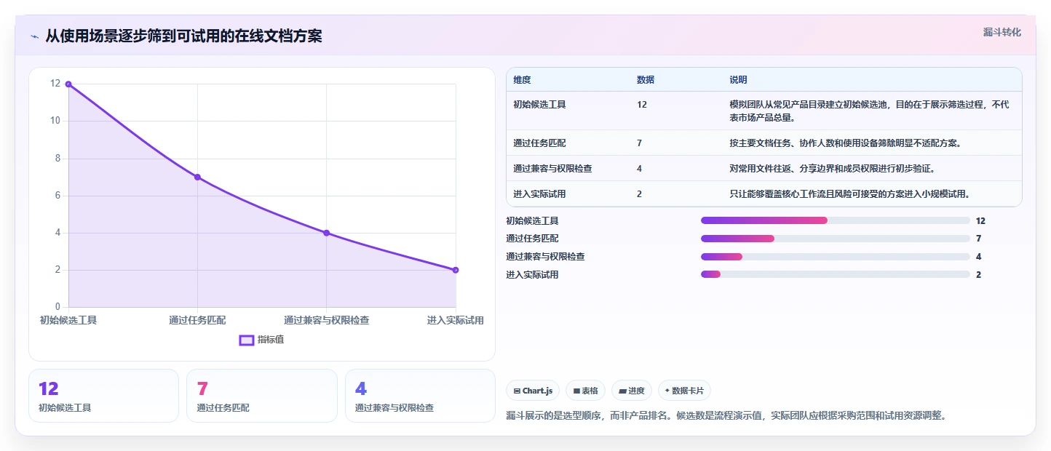Image resolution: width=1051 pixels, height=451 pixels.
Task: Click the 数据卡片 tag chip
Action: point(684,391)
